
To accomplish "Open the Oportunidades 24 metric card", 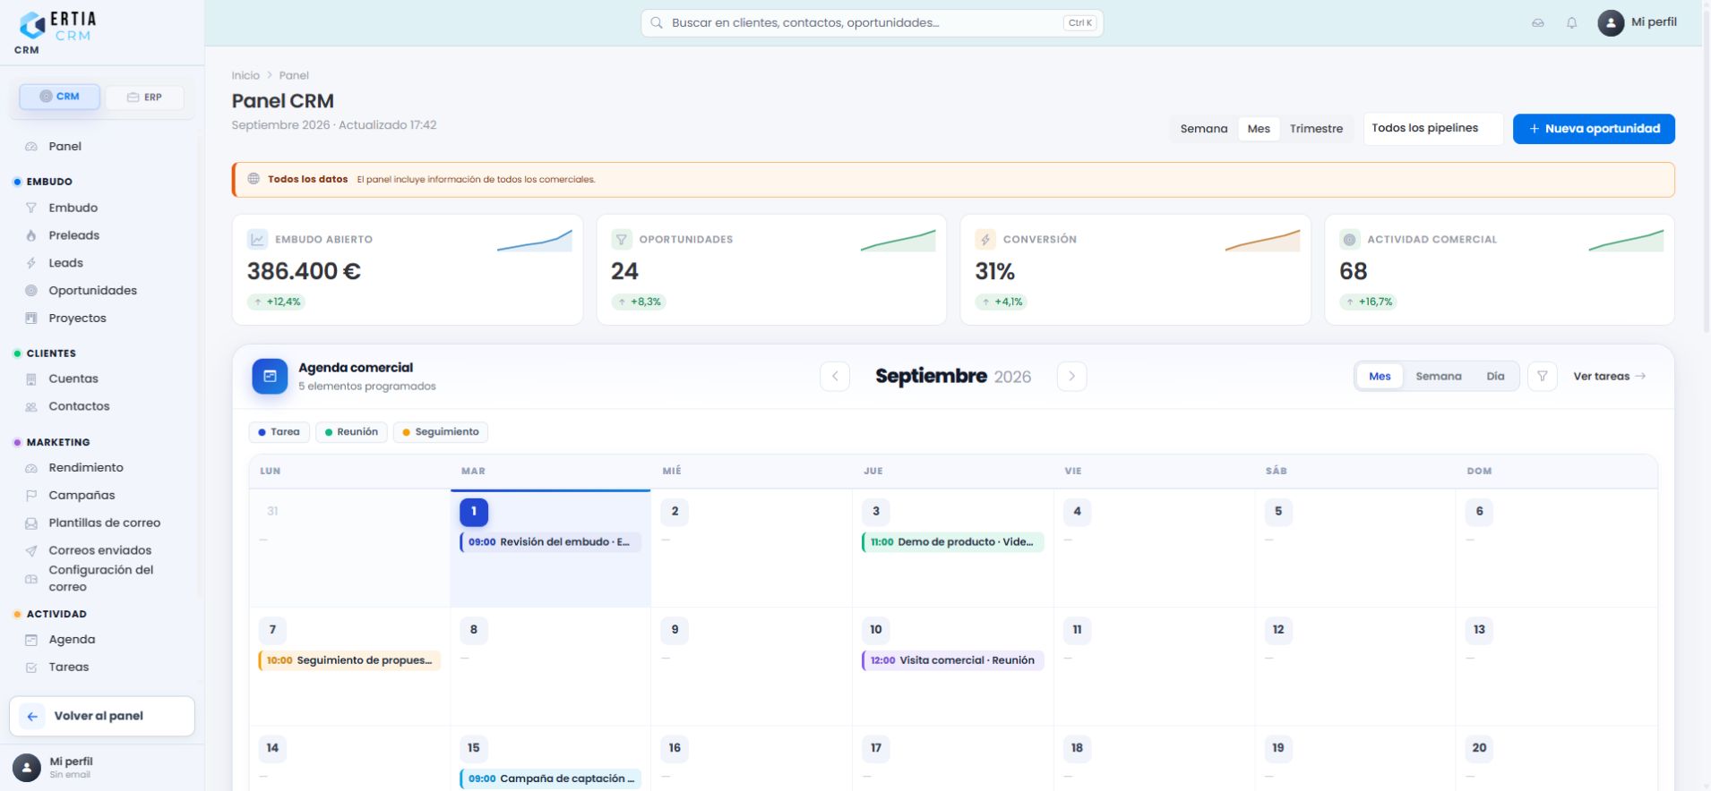I will 771,269.
